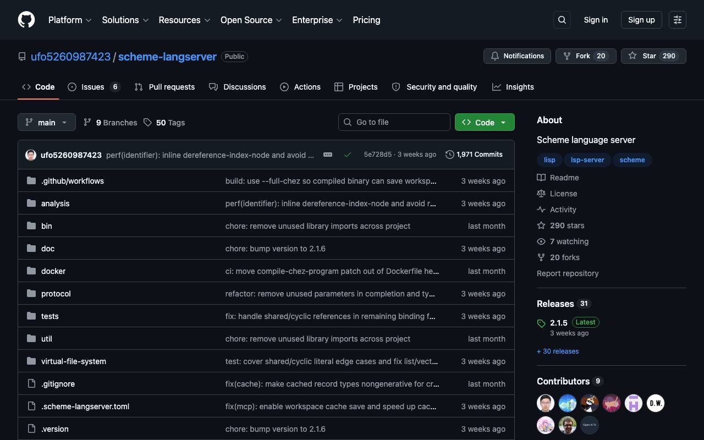Click the Sign up button
Viewport: 704px width, 440px height.
click(641, 20)
